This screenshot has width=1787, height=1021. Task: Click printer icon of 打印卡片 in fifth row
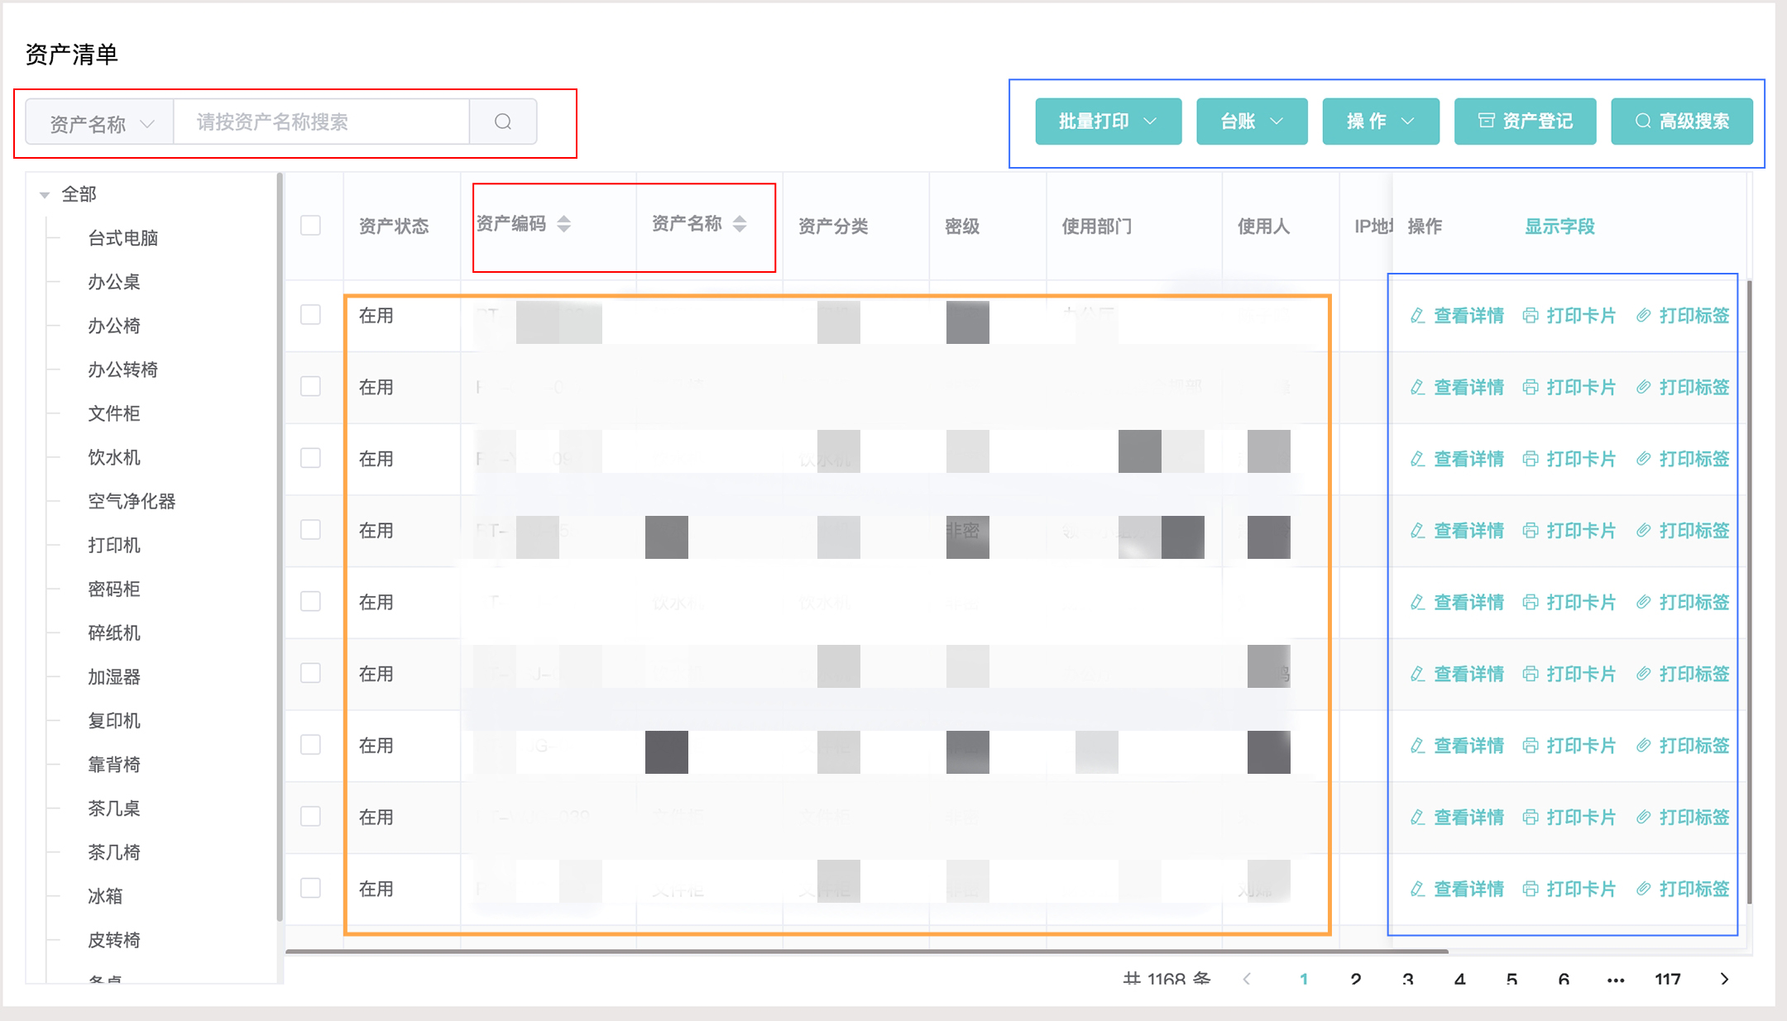[1531, 602]
